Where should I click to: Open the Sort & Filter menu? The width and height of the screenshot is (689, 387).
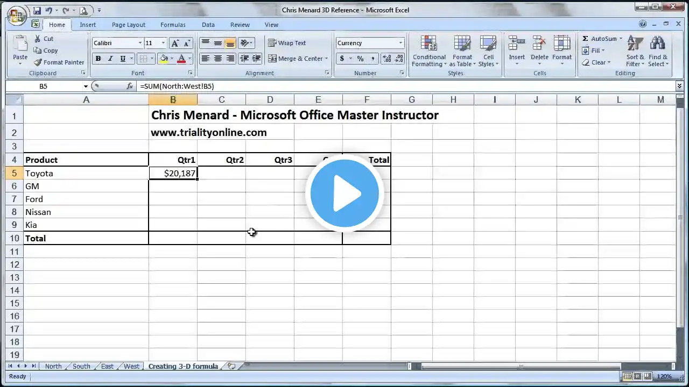coord(635,51)
